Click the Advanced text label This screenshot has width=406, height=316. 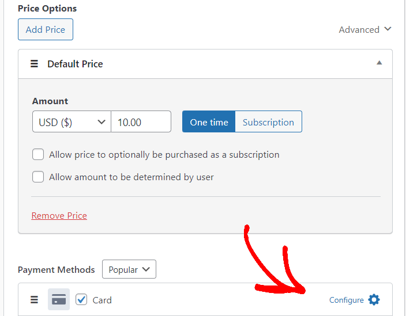click(x=359, y=29)
